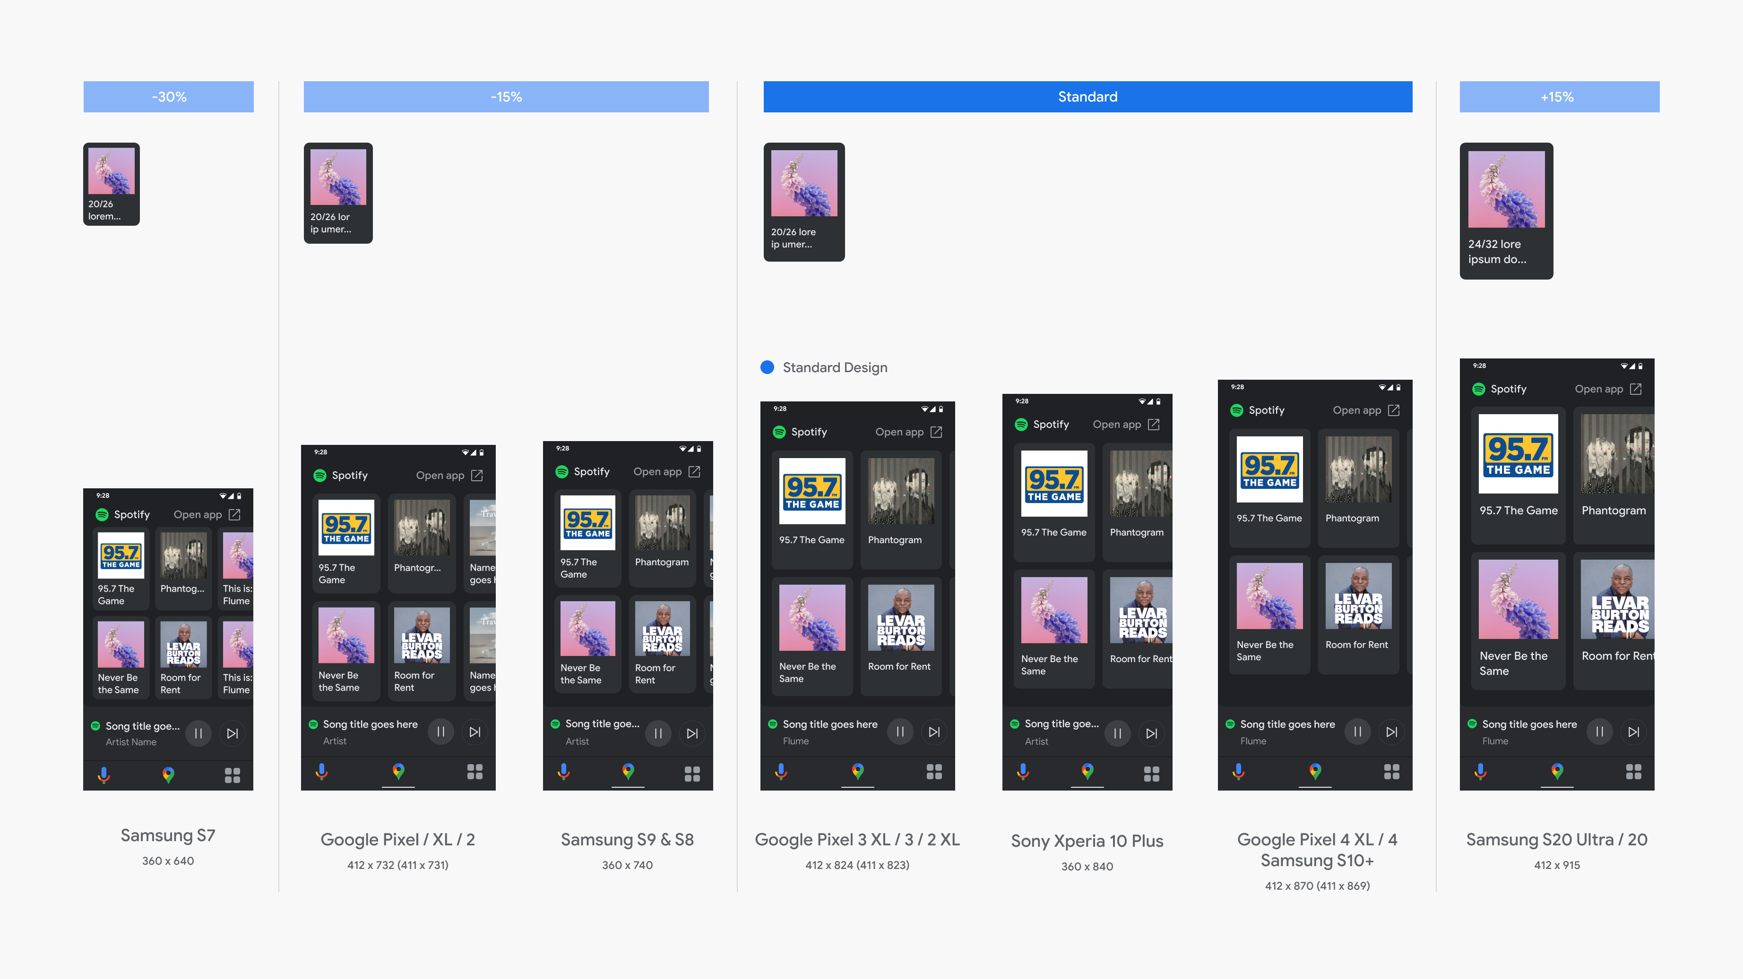This screenshot has width=1743, height=979.
Task: Pause playback on Google Pixel 3 XL mockup
Action: [x=900, y=732]
